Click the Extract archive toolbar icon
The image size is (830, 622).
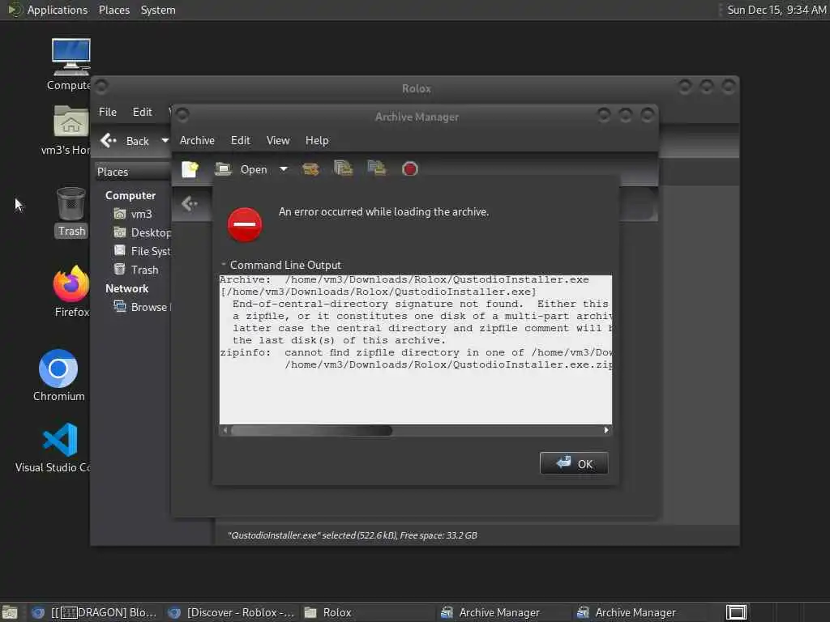click(310, 169)
